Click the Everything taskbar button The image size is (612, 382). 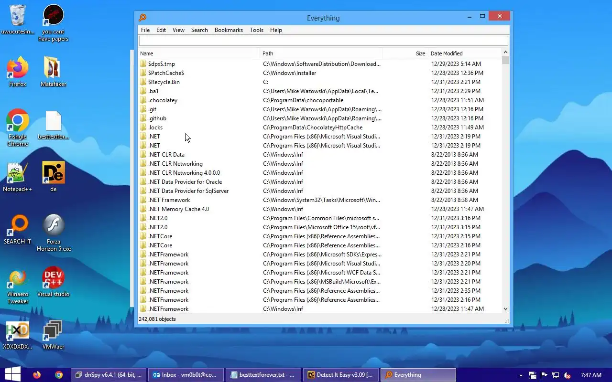[418, 375]
